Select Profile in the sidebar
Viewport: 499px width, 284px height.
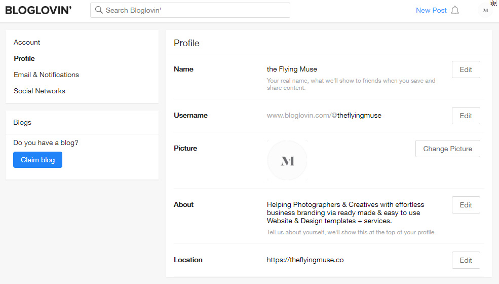coord(24,58)
